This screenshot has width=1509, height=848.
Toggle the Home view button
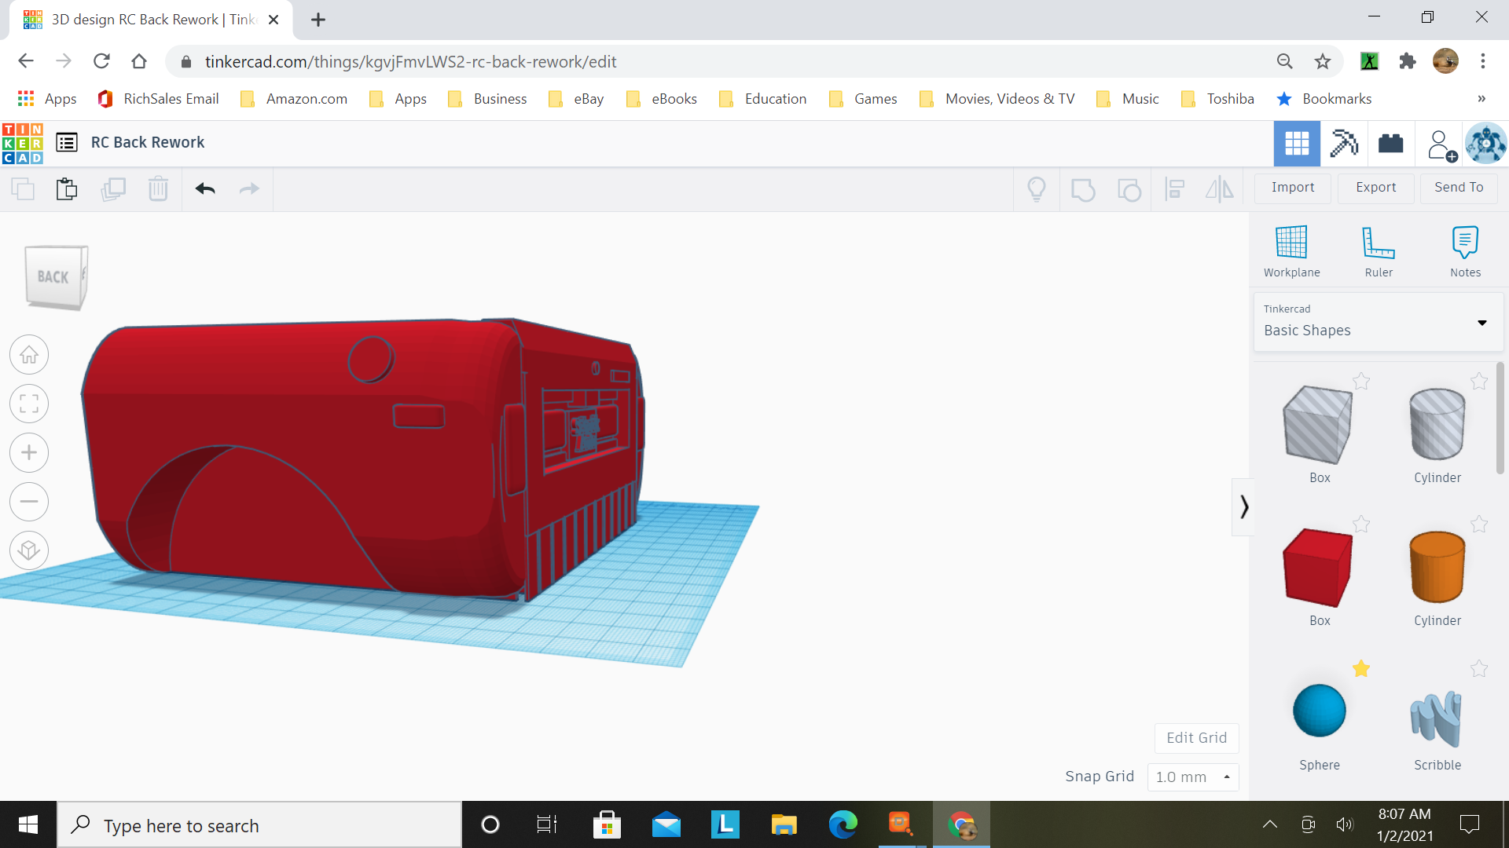click(x=29, y=354)
